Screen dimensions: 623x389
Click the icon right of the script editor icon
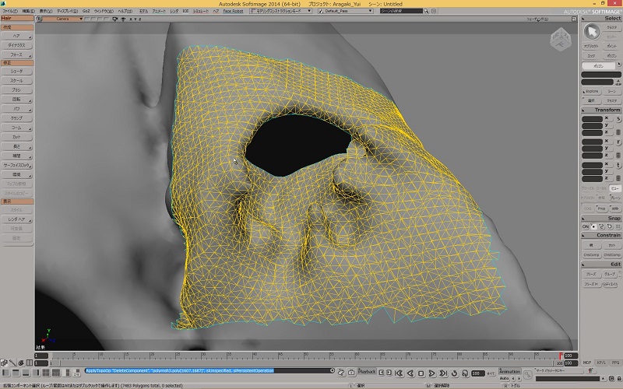351,372
